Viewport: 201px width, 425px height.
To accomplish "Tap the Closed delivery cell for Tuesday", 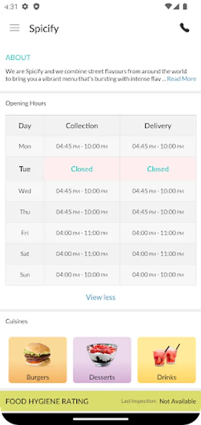I will click(x=158, y=169).
